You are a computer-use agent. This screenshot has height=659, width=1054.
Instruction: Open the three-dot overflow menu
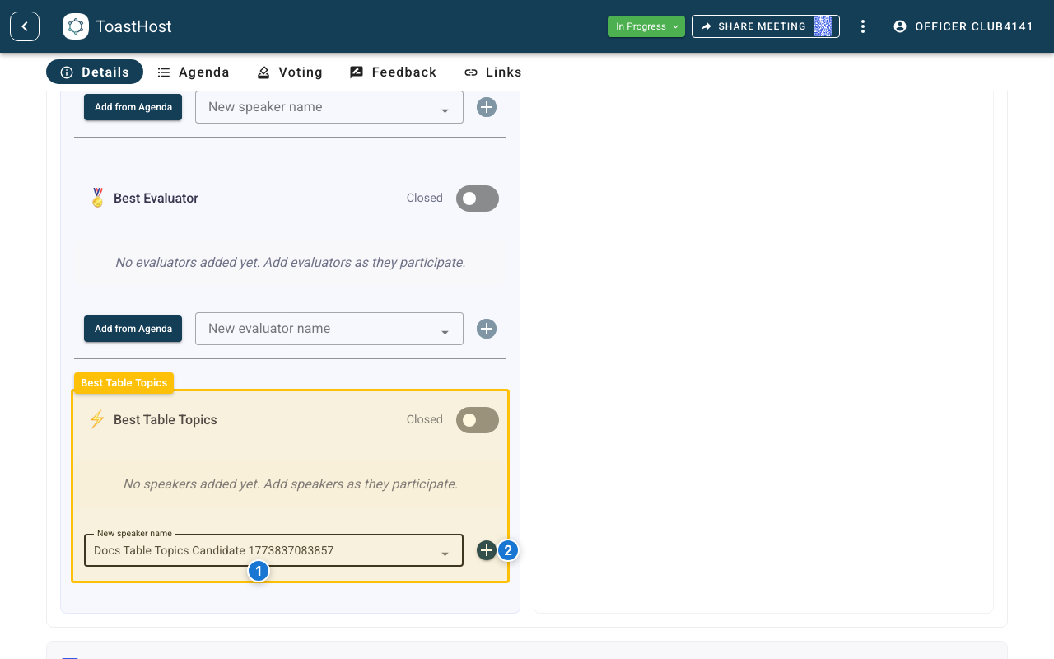click(862, 26)
